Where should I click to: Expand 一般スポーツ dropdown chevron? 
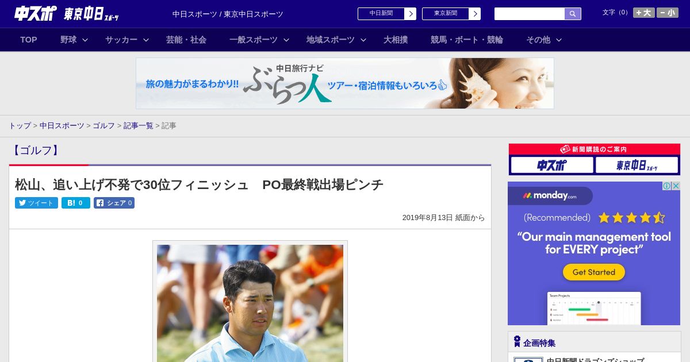[x=286, y=40]
